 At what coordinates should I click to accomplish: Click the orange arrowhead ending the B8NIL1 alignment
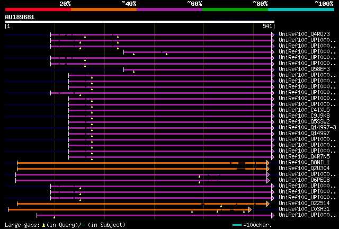[268, 163]
